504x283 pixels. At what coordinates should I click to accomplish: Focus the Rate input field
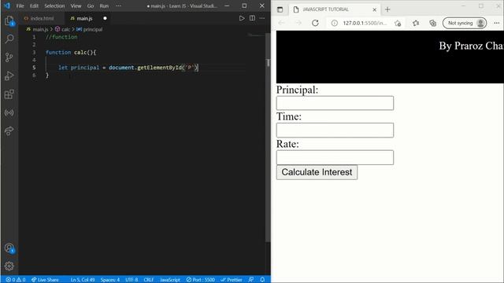pos(335,157)
